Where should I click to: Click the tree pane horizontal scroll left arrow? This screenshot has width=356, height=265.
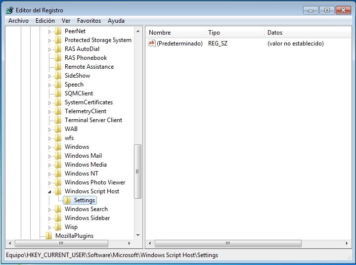(10, 243)
